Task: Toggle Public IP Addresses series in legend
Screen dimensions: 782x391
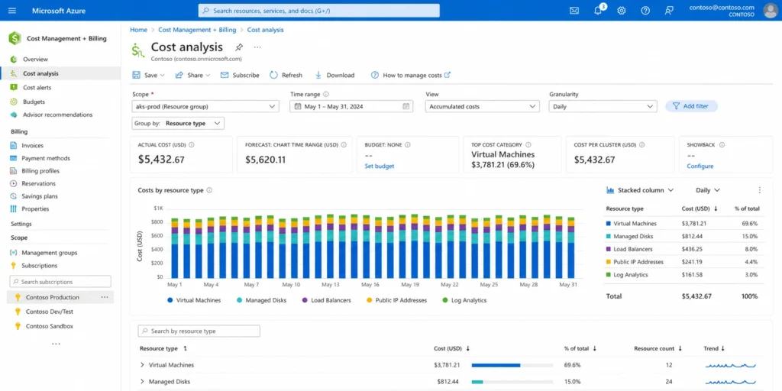Action: (x=396, y=300)
